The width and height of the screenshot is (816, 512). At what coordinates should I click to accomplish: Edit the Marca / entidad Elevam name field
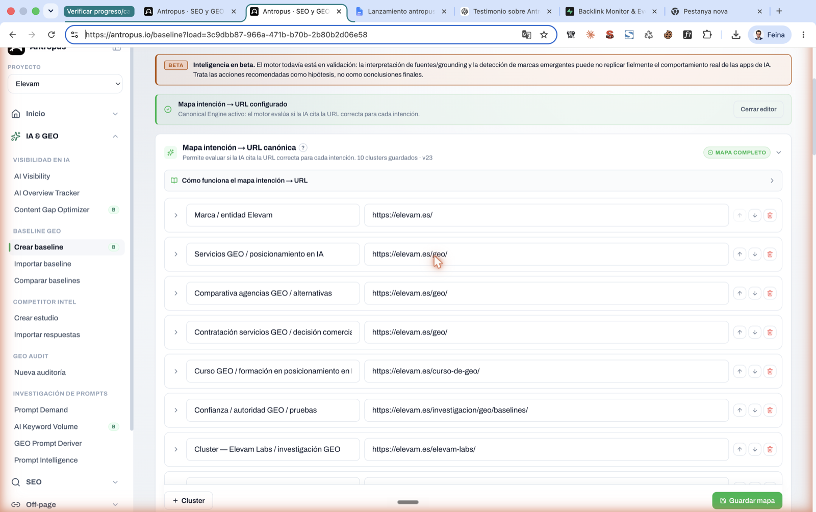point(273,215)
